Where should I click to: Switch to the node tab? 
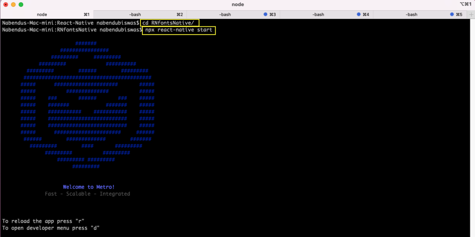[x=47, y=14]
